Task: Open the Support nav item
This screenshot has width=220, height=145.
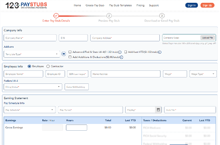Action: point(154,5)
